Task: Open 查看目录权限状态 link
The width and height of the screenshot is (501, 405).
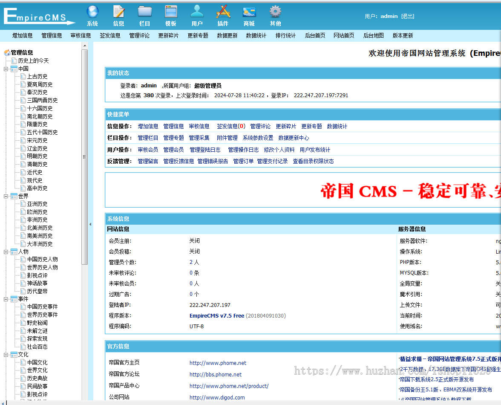Action: click(x=314, y=161)
